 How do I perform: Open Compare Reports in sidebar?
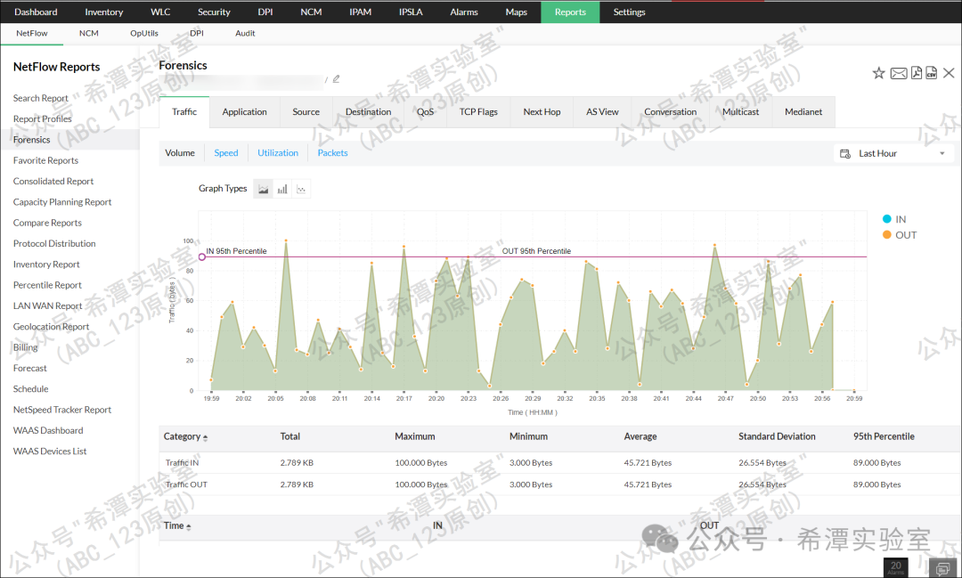click(x=47, y=224)
